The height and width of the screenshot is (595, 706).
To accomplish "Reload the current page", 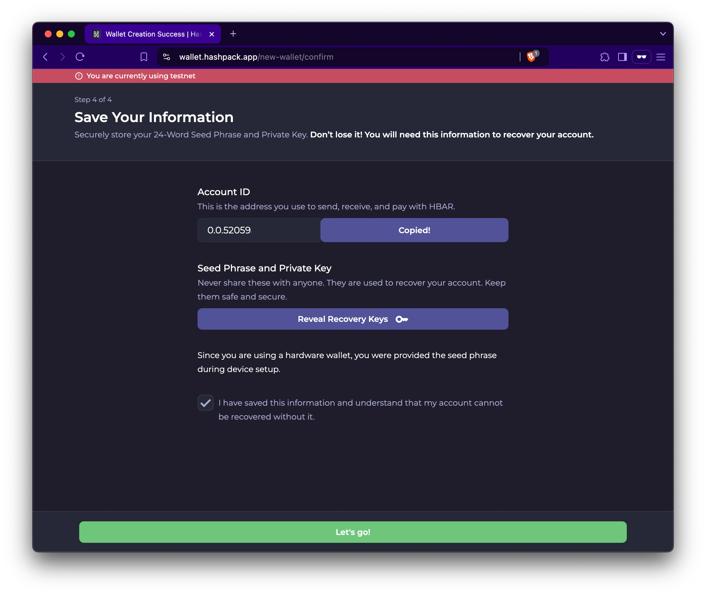I will tap(80, 57).
